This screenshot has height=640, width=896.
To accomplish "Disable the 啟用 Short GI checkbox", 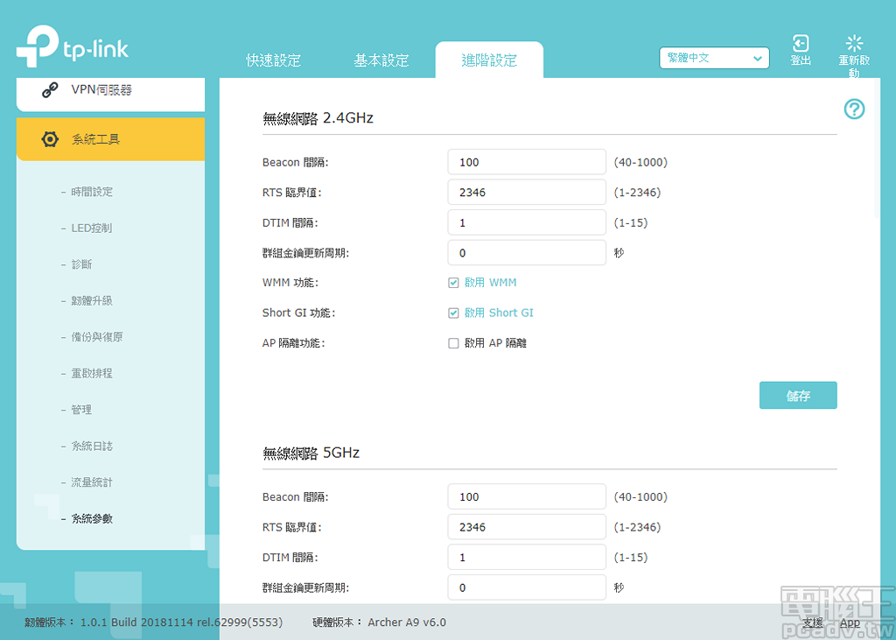I will tap(453, 313).
